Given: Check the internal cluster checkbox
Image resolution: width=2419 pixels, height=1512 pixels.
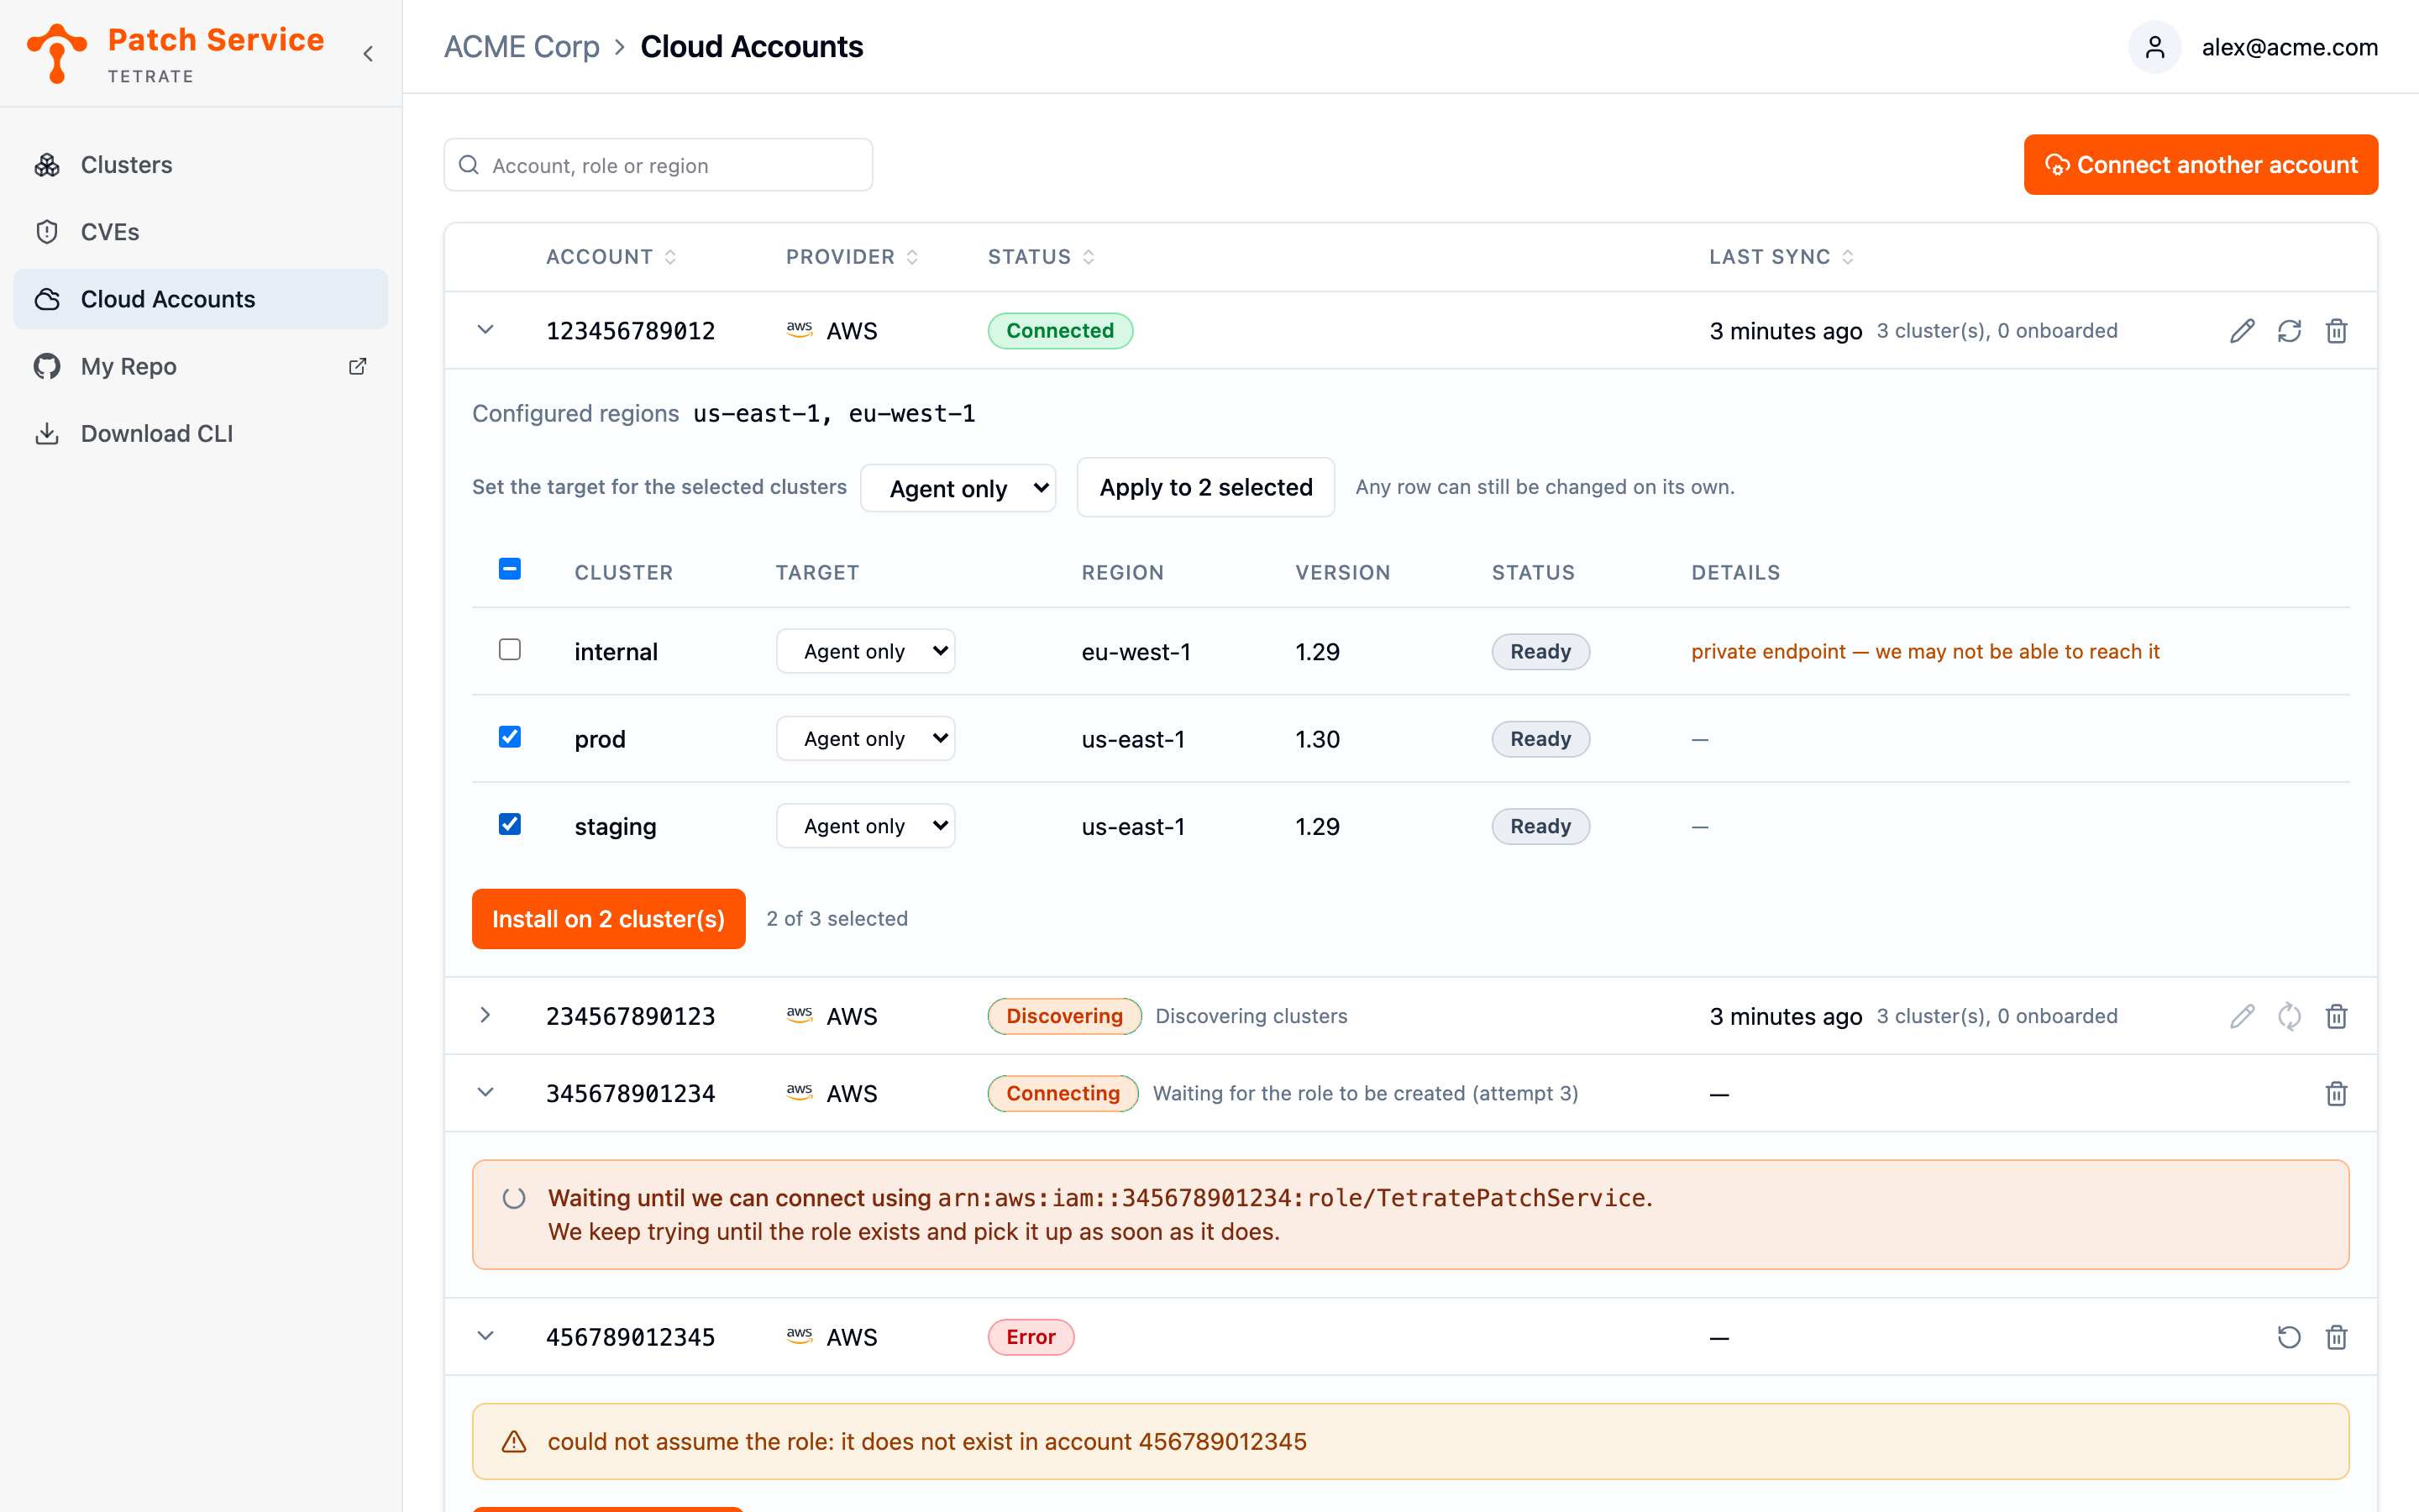Looking at the screenshot, I should coord(510,650).
